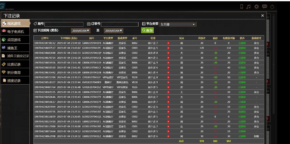
Task: Click the 订单号 input field
Action: click(120, 24)
